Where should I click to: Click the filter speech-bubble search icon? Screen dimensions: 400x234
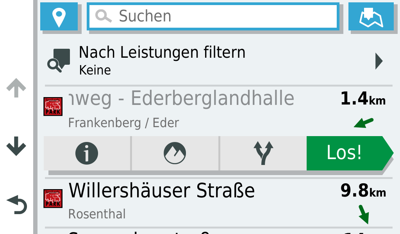(x=59, y=60)
